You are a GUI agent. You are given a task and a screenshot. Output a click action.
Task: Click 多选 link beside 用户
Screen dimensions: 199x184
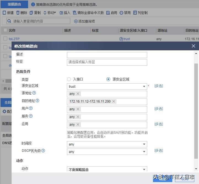click(x=159, y=109)
